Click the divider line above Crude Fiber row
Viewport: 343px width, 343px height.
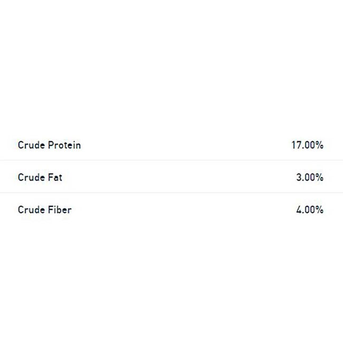[x=171, y=193]
